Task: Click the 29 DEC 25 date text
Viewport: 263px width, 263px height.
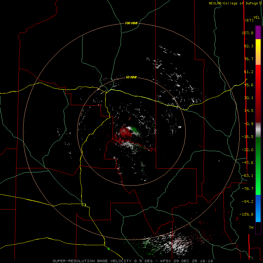Action: pyautogui.click(x=186, y=261)
